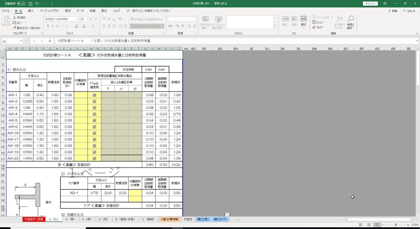Toggle Underline formatting

tap(58, 26)
